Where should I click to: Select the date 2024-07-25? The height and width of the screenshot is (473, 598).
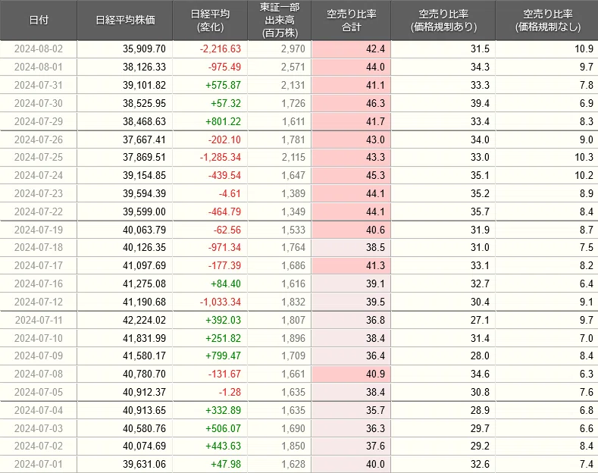[39, 157]
